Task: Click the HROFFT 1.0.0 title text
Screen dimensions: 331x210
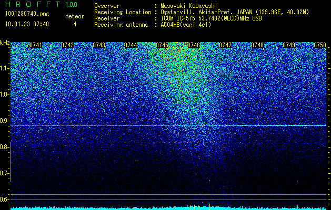Action: click(x=42, y=4)
